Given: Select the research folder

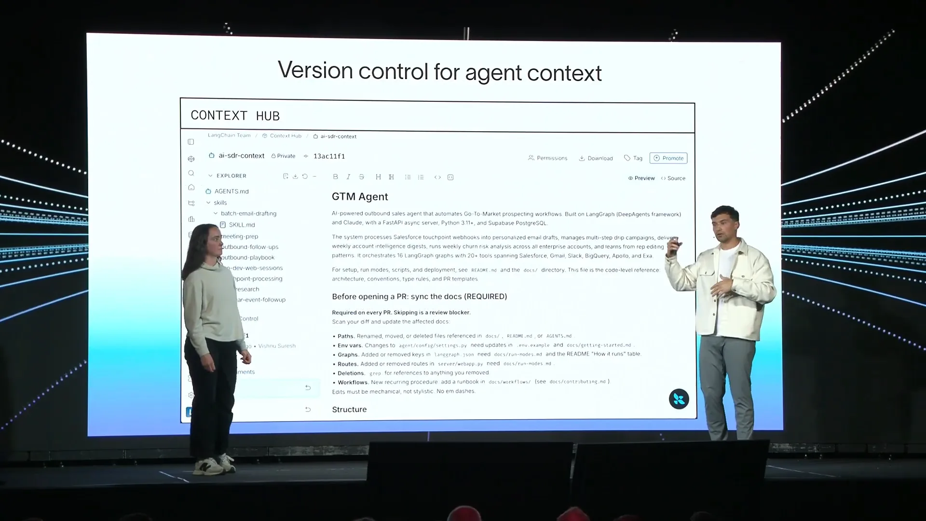Looking at the screenshot, I should (x=247, y=289).
